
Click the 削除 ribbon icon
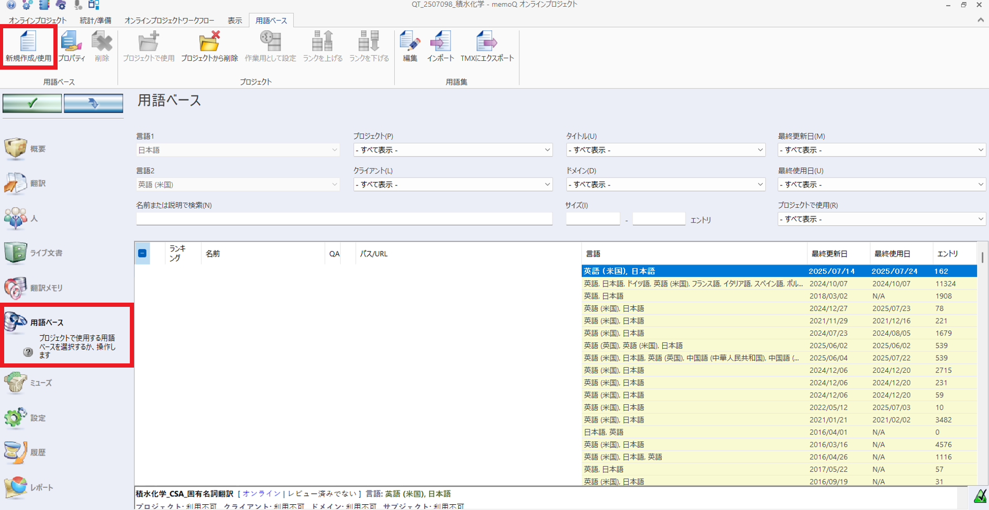(102, 47)
